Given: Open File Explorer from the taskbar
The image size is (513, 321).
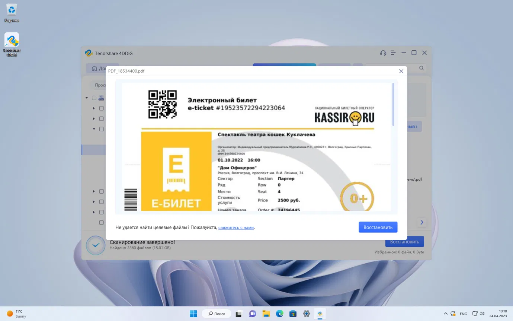Looking at the screenshot, I should [x=266, y=314].
